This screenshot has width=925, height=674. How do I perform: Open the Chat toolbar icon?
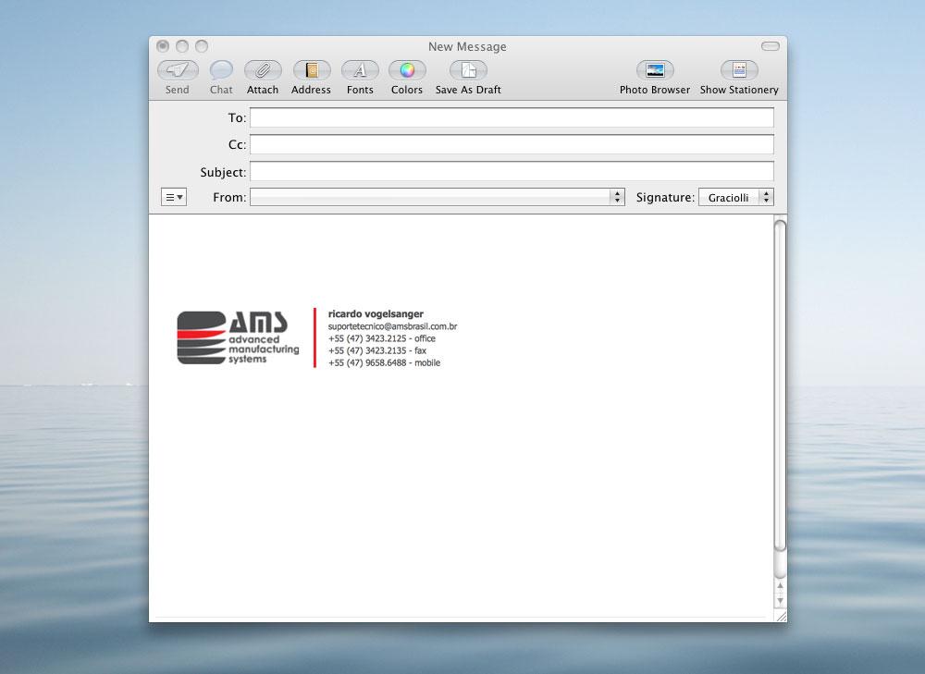coord(221,70)
